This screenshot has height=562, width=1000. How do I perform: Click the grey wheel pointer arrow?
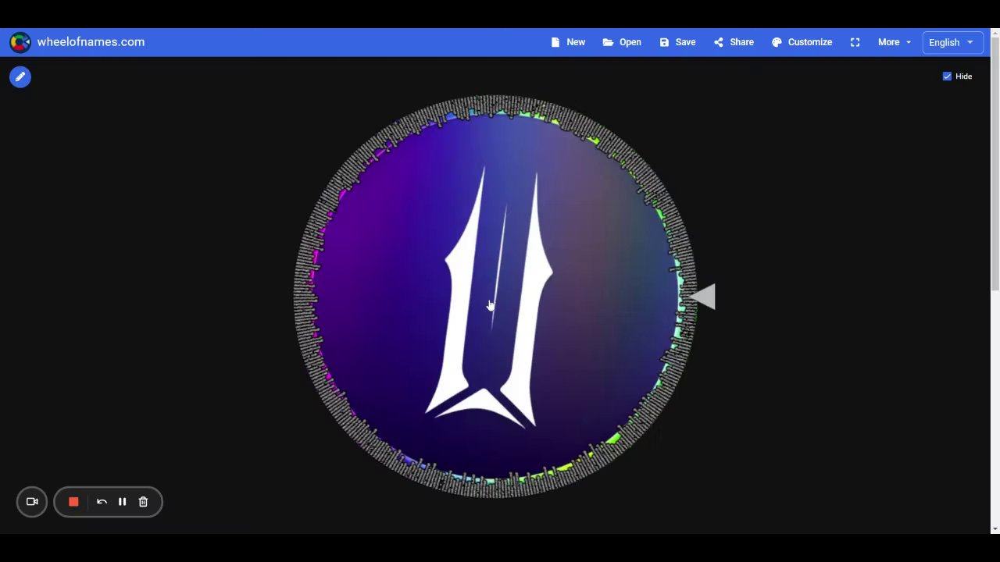702,297
